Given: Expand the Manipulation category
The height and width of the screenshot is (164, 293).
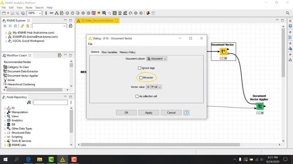Looking at the screenshot, I should (x=5, y=112).
